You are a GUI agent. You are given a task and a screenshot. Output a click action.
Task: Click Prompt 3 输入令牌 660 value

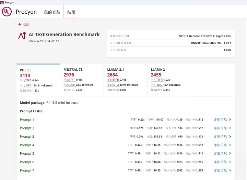click(180, 137)
